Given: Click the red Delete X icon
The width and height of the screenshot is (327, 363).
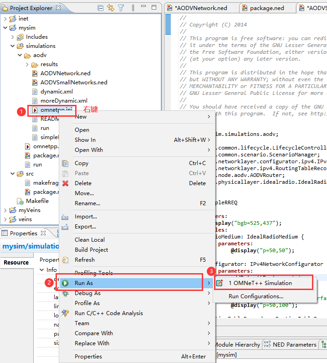Looking at the screenshot, I should pyautogui.click(x=66, y=183).
